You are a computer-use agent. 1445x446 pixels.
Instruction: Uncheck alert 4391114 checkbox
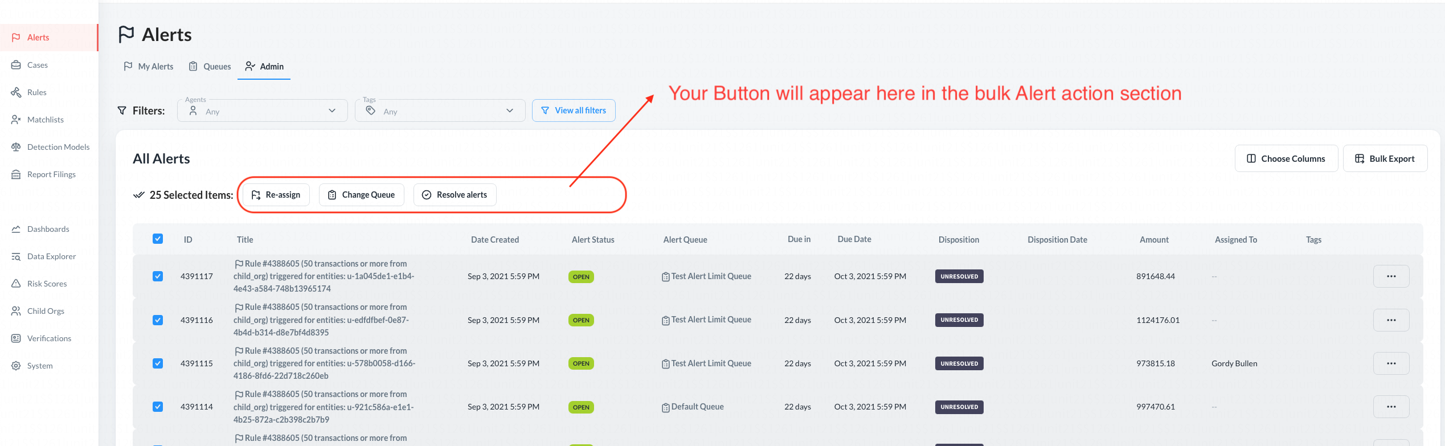point(158,407)
